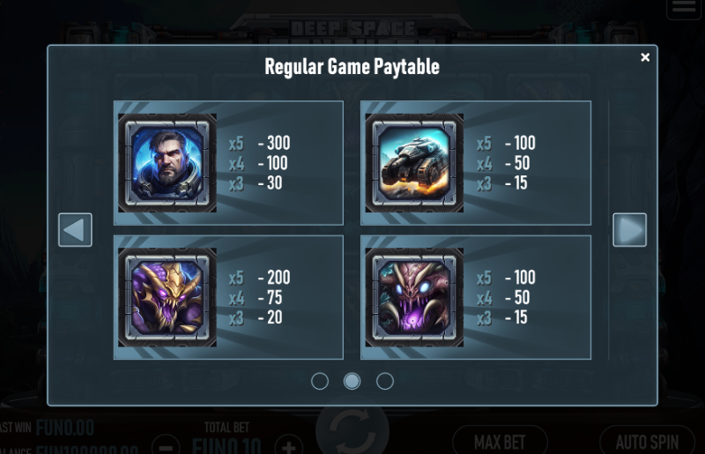Open the hamburger menu icon

tap(684, 8)
